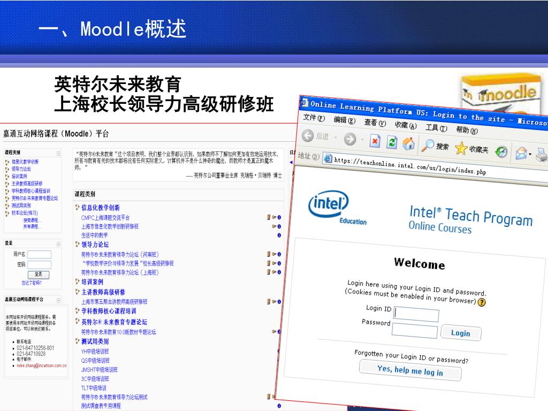Open the 文件(F) menu

coord(314,117)
